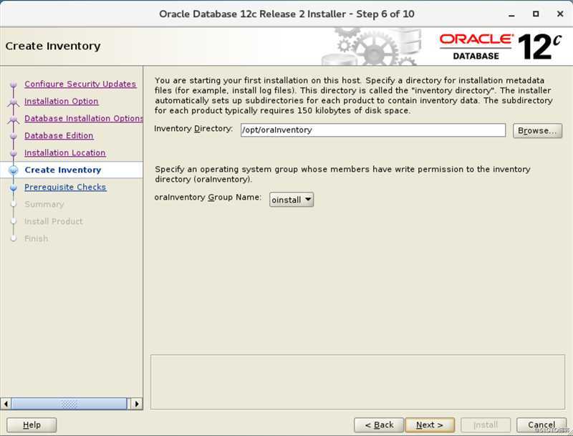This screenshot has width=573, height=436.
Task: Cancel the installer
Action: pos(541,425)
